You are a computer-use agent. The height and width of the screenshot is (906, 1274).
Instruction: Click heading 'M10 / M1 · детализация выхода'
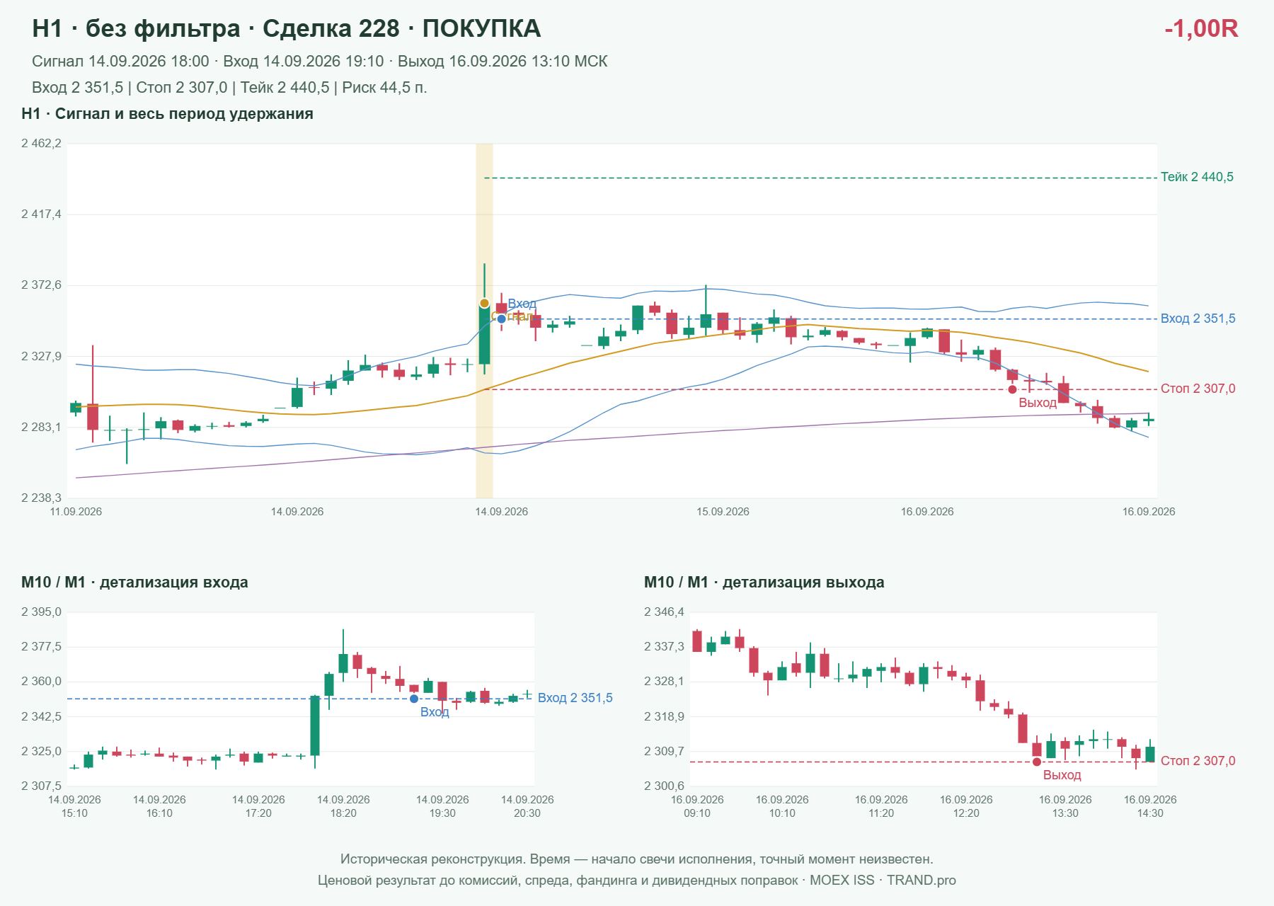764,583
